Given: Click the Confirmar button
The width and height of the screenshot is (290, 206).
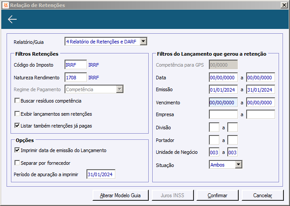Looking at the screenshot, I should point(217,195).
